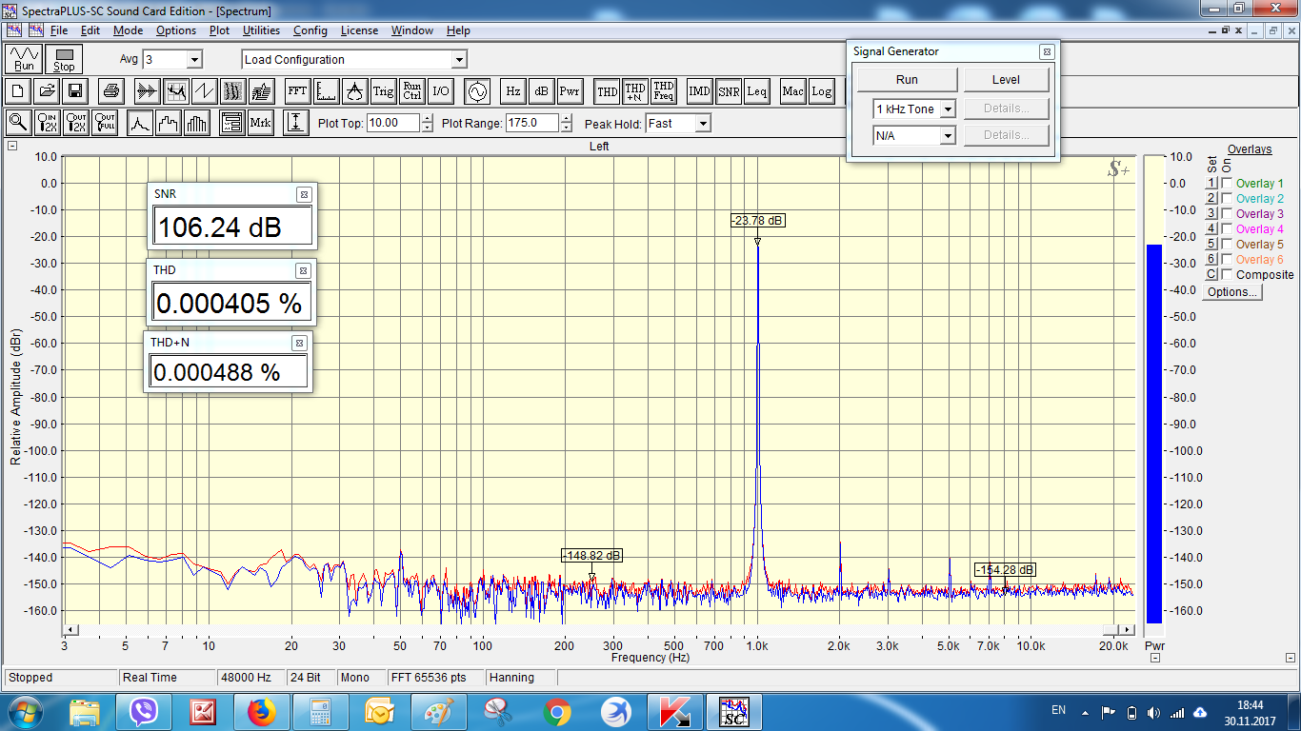Save with the floppy disk icon
1301x731 pixels.
(x=75, y=91)
